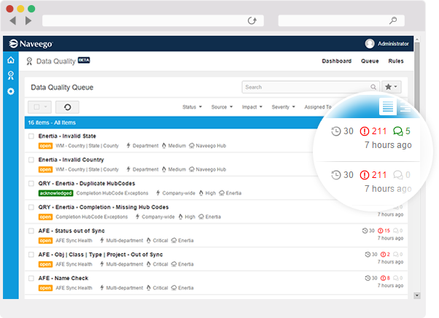Image resolution: width=439 pixels, height=318 pixels.
Task: Check the Missing Hub Codes row checkbox
Action: point(31,207)
